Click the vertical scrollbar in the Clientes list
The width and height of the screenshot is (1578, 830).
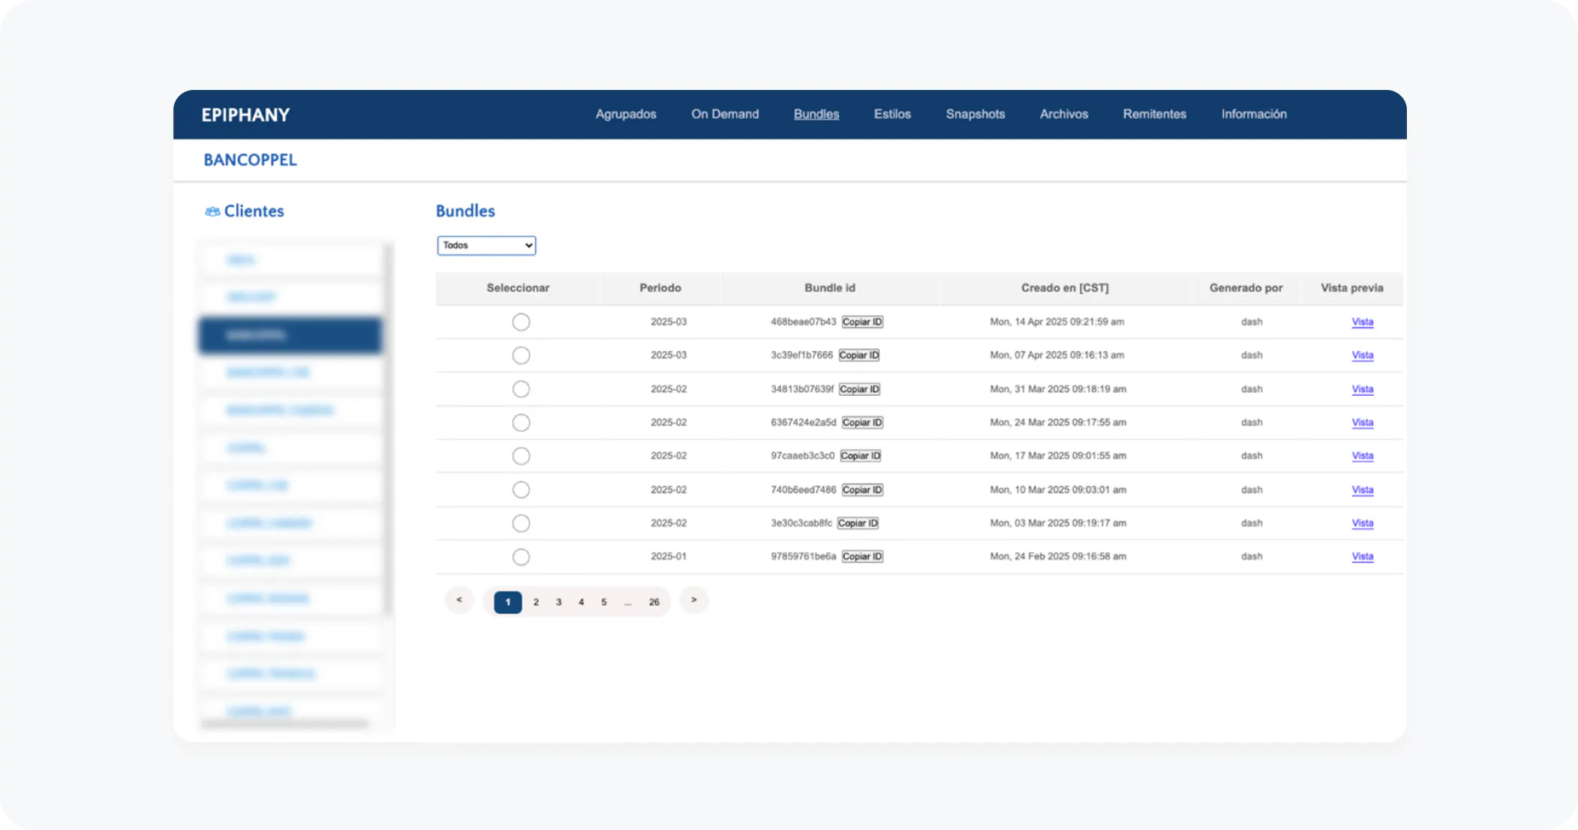click(x=389, y=430)
